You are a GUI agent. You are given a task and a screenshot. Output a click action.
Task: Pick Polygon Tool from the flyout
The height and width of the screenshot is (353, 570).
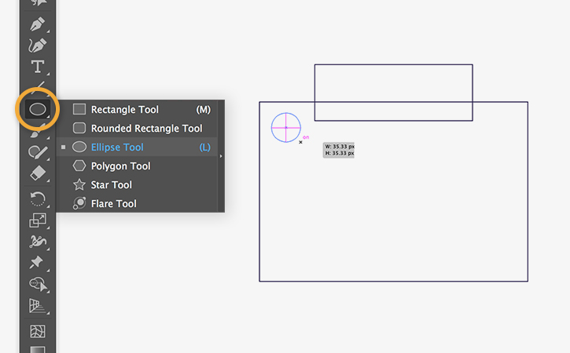coord(120,166)
